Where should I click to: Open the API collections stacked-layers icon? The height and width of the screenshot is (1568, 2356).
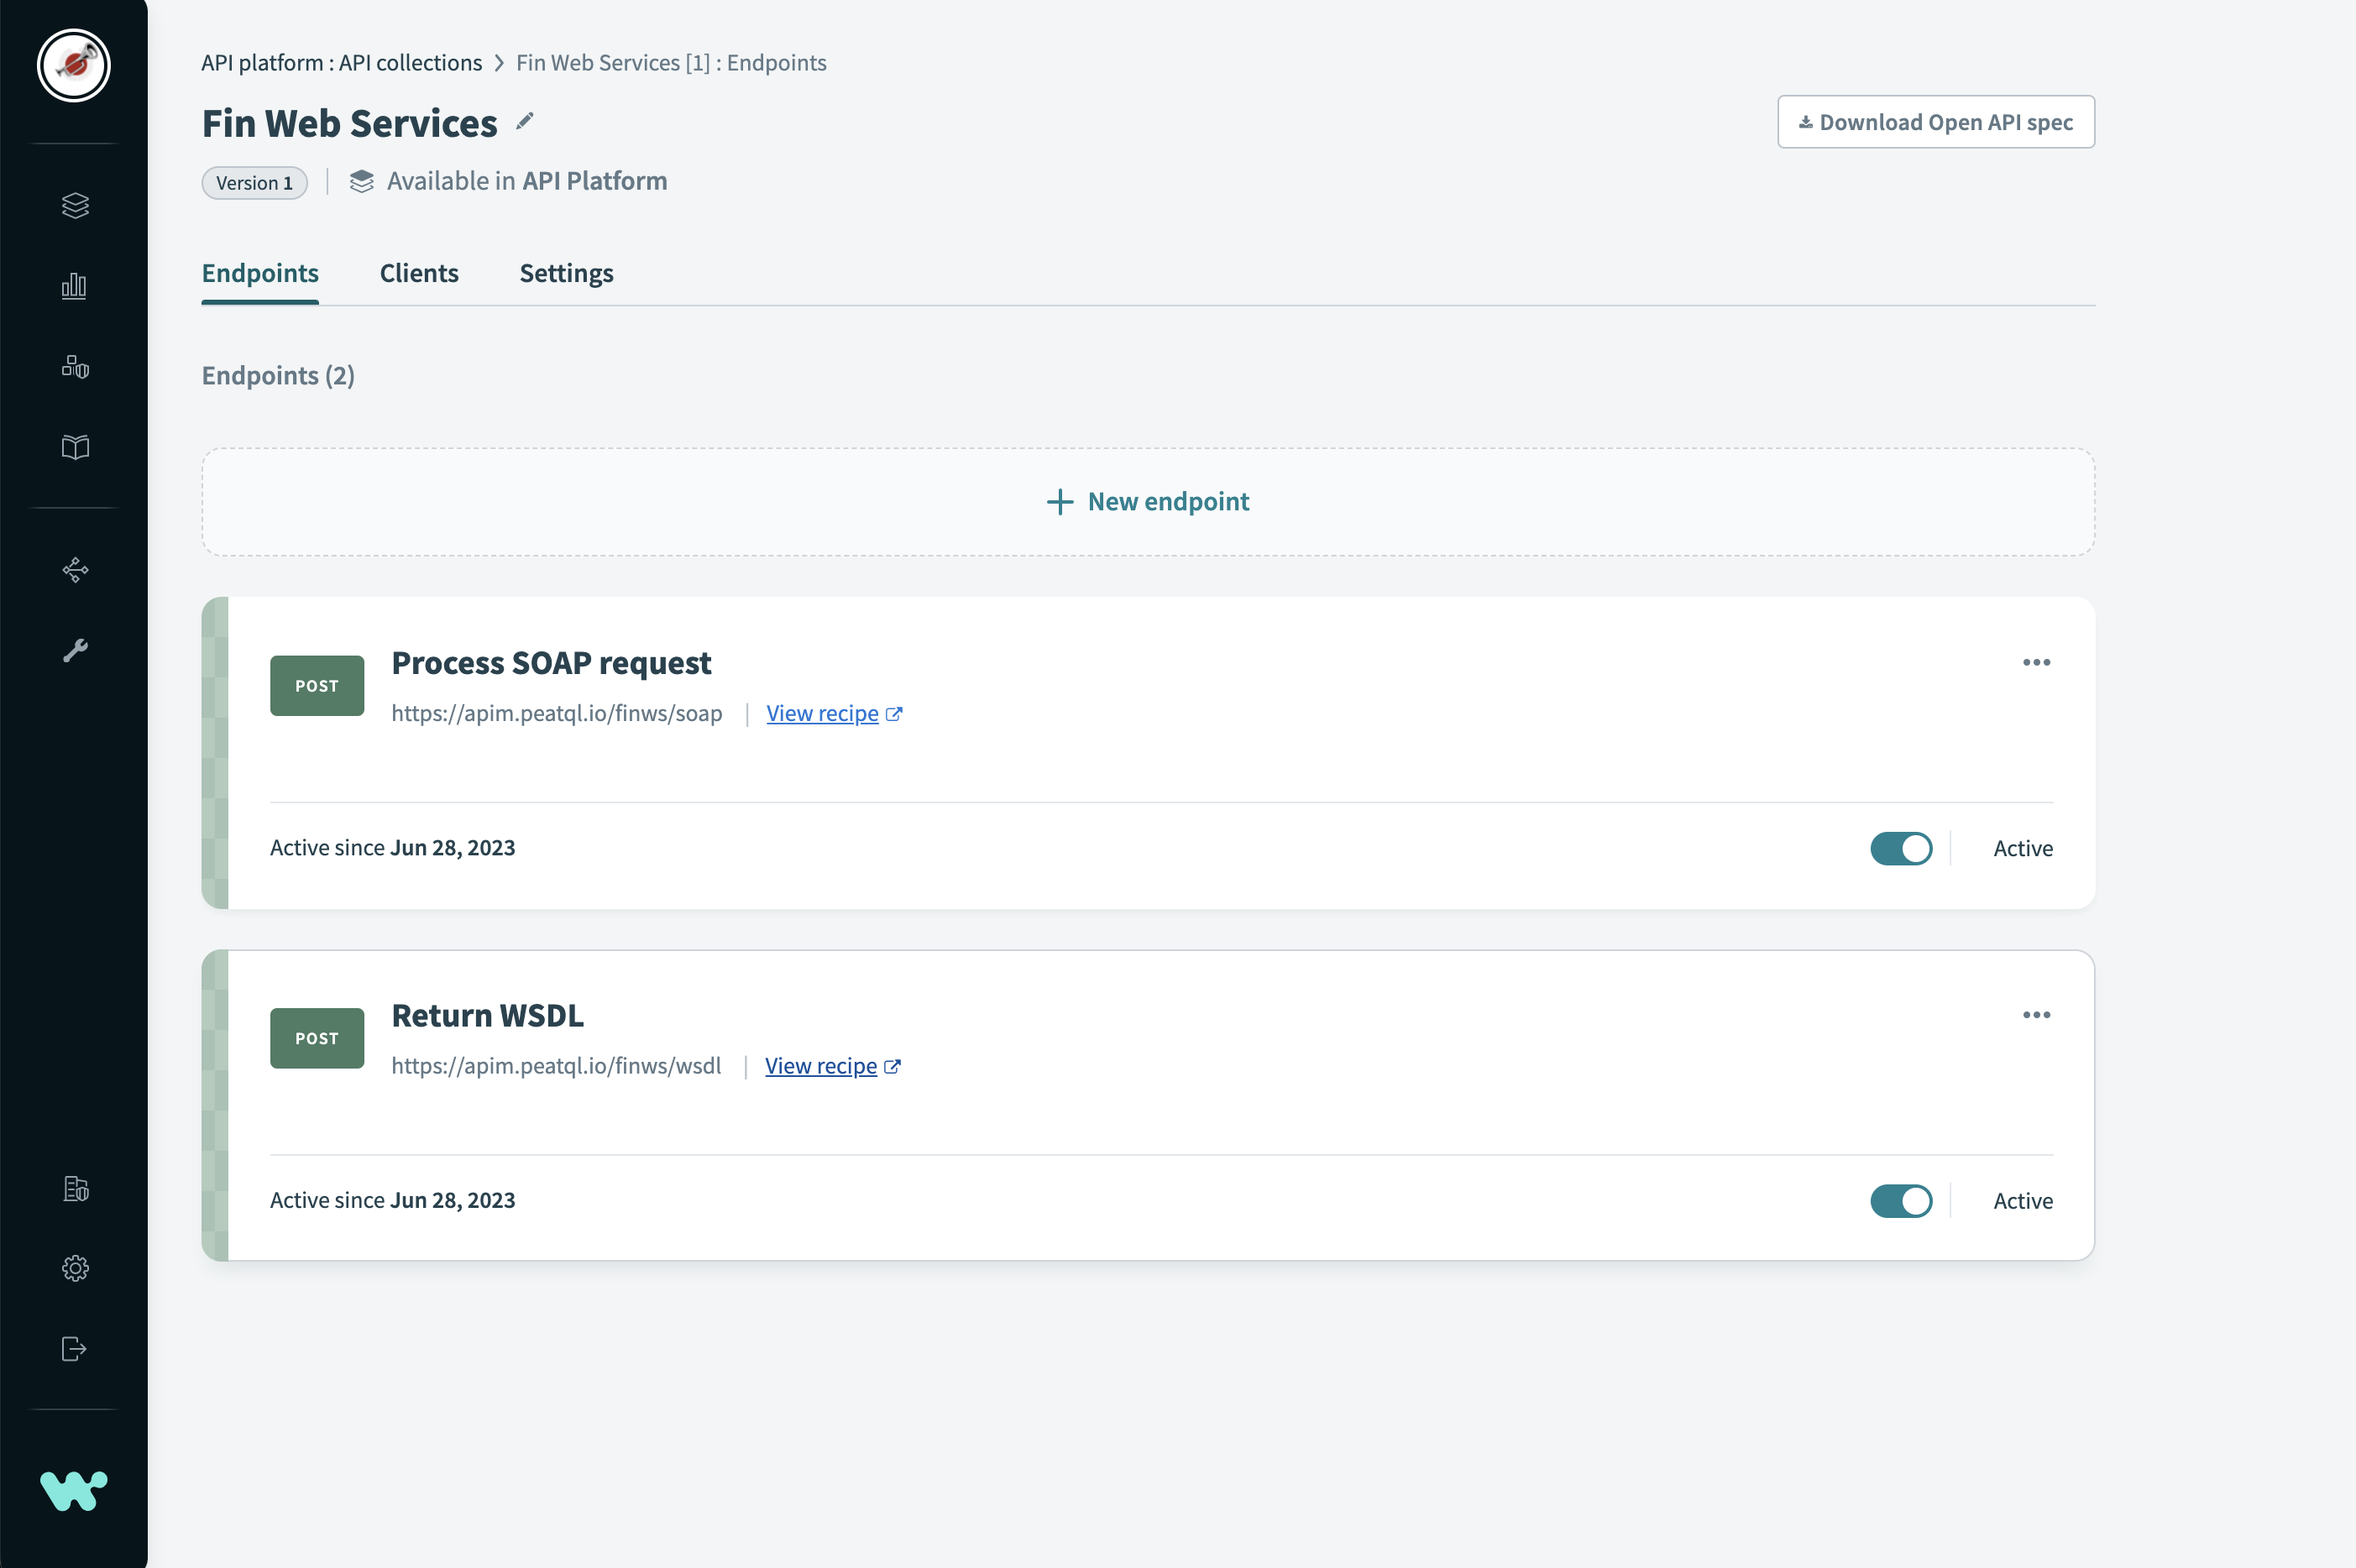coord(75,205)
